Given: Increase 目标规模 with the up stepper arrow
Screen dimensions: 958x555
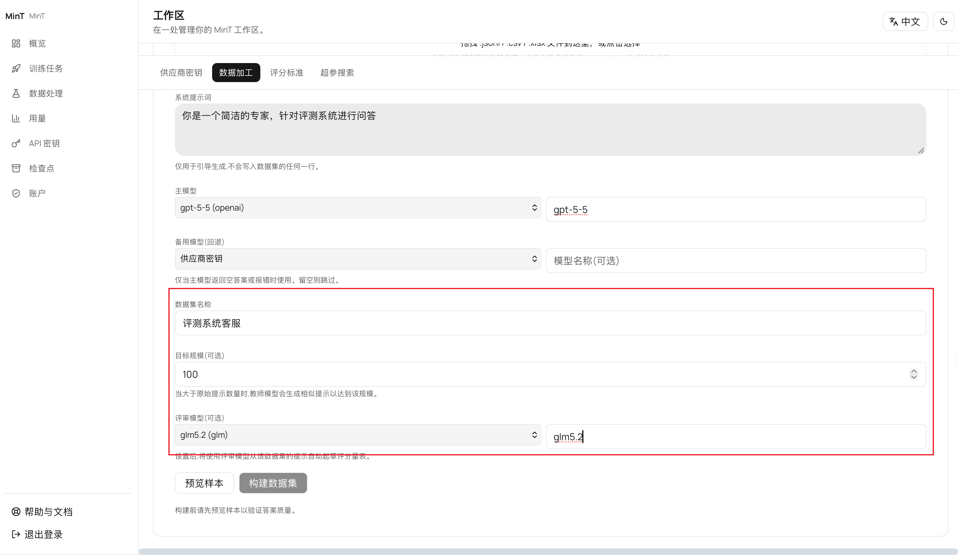Looking at the screenshot, I should pos(914,371).
